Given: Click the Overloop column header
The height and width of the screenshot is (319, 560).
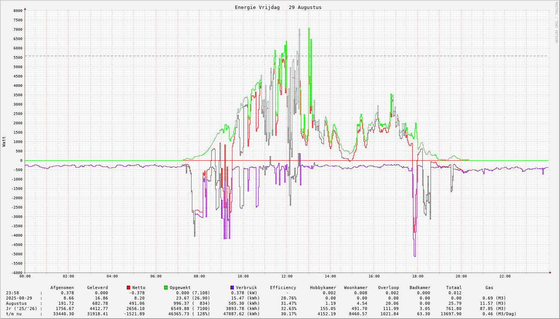Looking at the screenshot, I should (388, 288).
